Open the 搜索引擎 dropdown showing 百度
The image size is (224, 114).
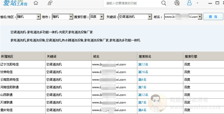(102, 17)
